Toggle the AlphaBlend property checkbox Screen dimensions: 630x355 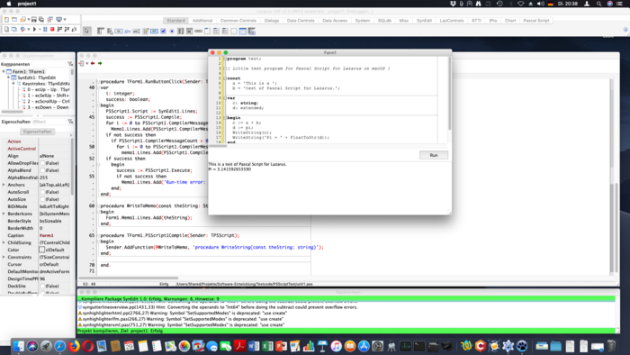42,170
